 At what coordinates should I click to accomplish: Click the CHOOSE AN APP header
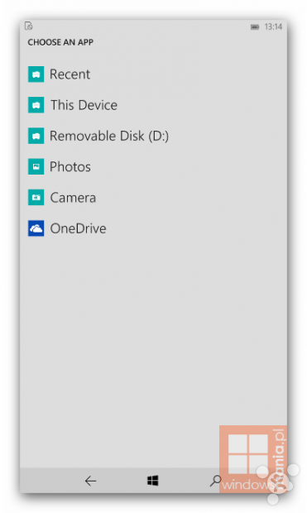pos(60,42)
